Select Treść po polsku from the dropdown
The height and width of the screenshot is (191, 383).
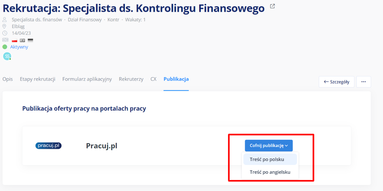pyautogui.click(x=270, y=159)
